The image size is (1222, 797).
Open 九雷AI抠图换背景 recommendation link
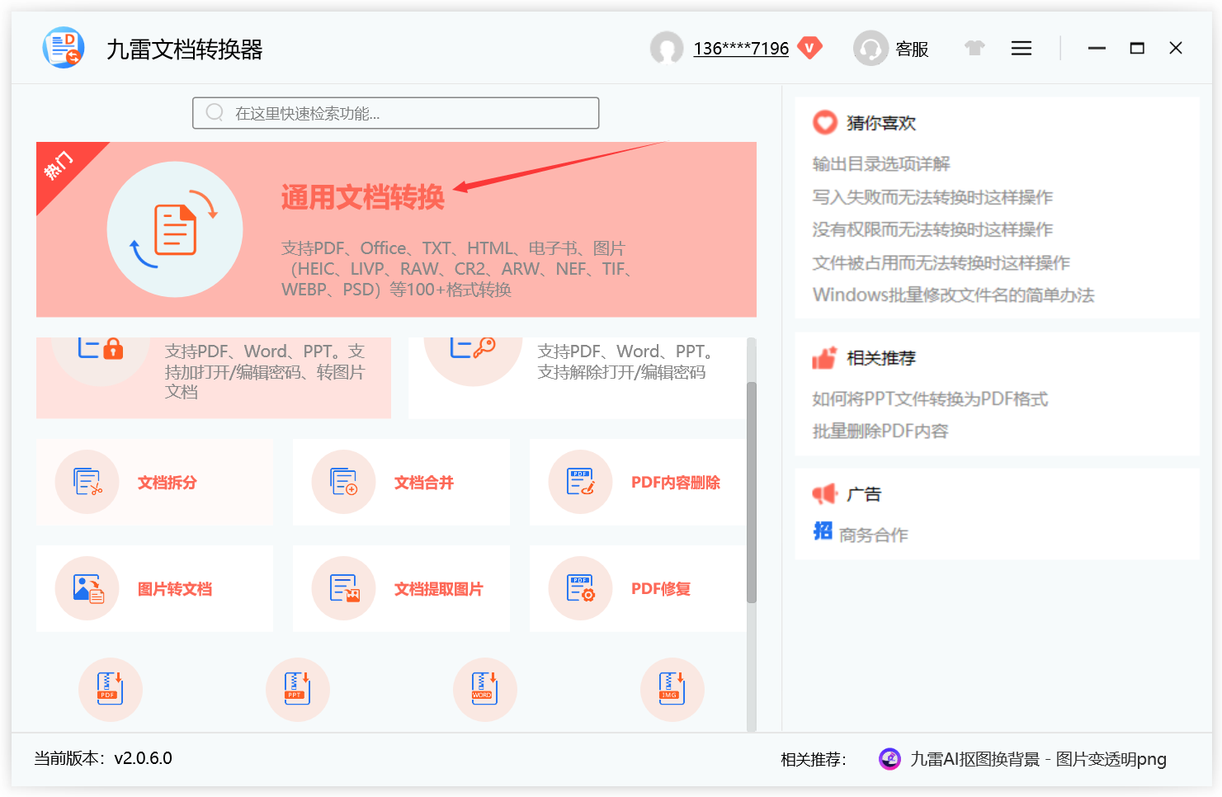pyautogui.click(x=1038, y=759)
